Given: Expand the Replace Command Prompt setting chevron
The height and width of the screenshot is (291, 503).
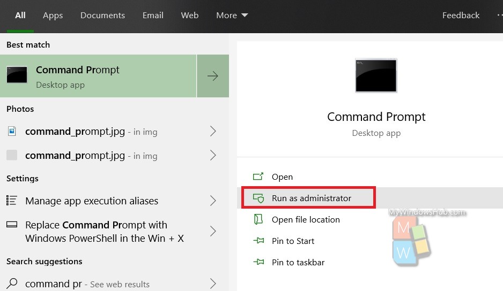Looking at the screenshot, I should pyautogui.click(x=213, y=231).
